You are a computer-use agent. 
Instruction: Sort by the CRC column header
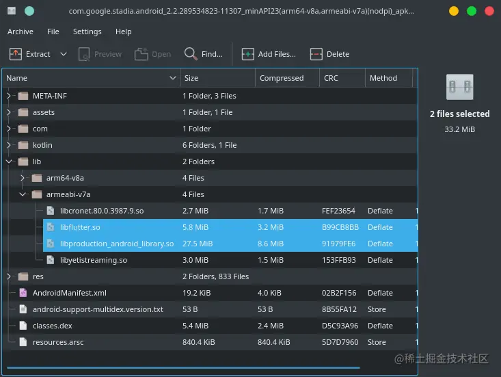click(x=342, y=78)
